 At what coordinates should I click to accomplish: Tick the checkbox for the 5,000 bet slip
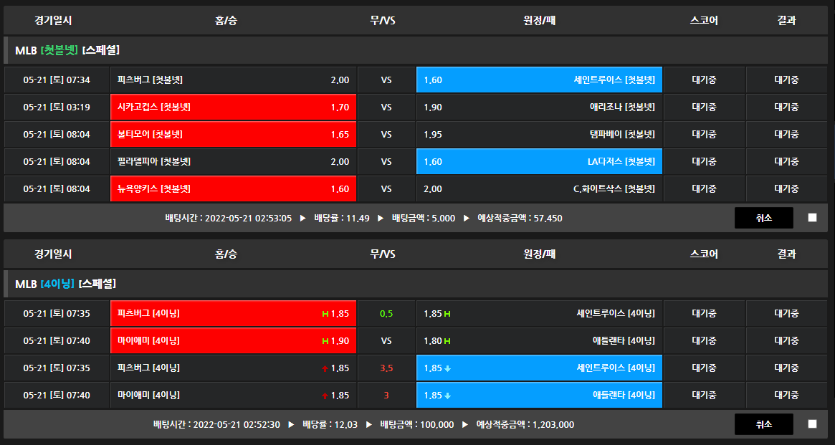812,218
